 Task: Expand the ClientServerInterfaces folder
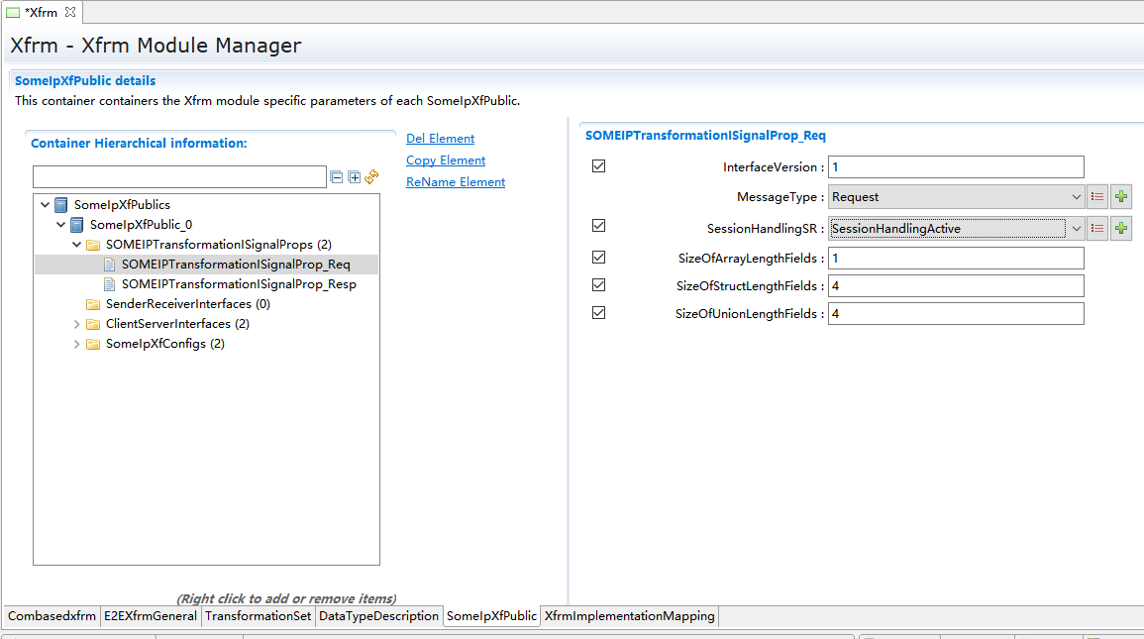click(78, 324)
